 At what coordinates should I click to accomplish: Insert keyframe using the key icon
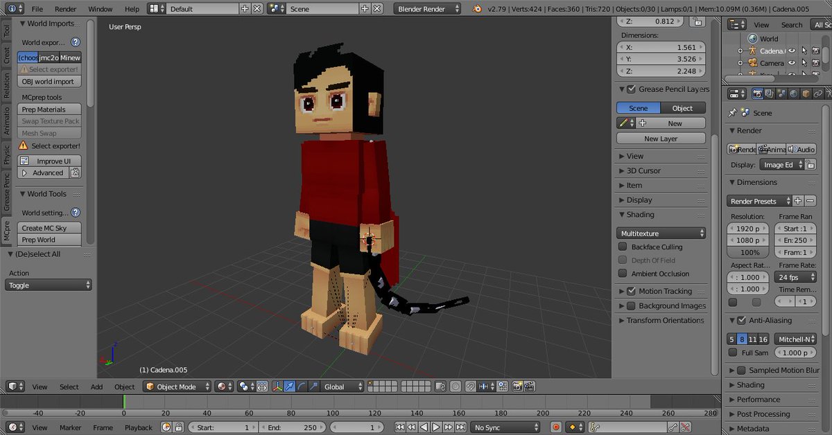672,427
